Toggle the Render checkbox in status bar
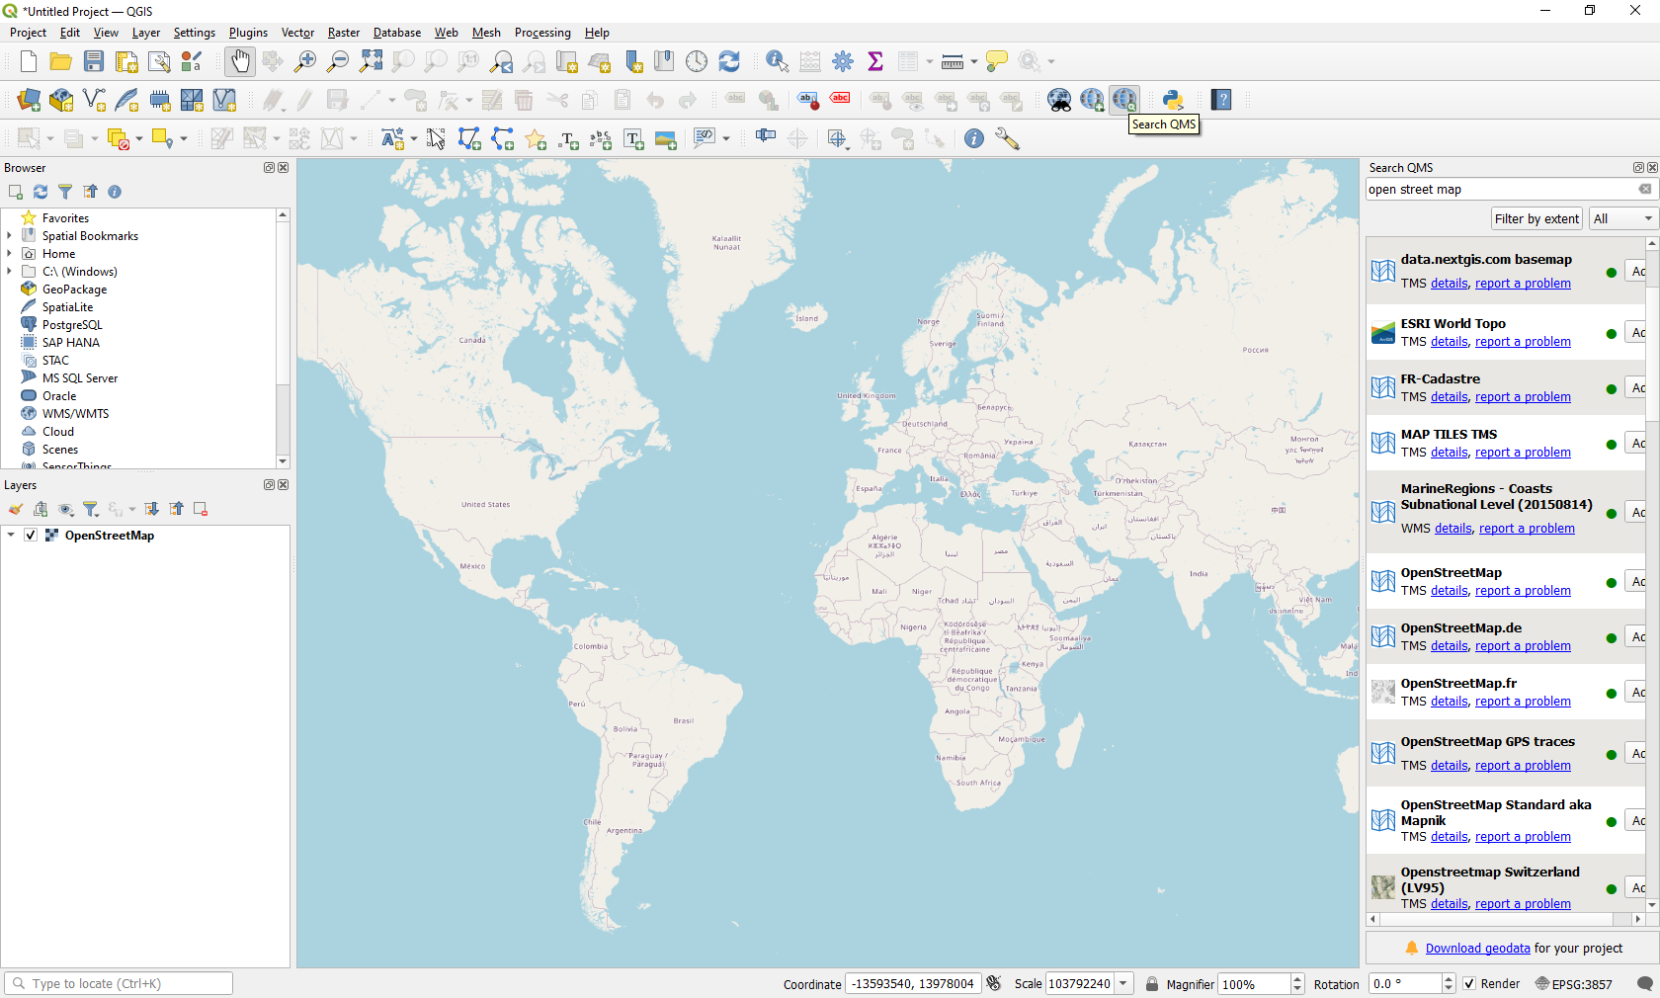Screen dimensions: 1660x998 coord(1469,984)
